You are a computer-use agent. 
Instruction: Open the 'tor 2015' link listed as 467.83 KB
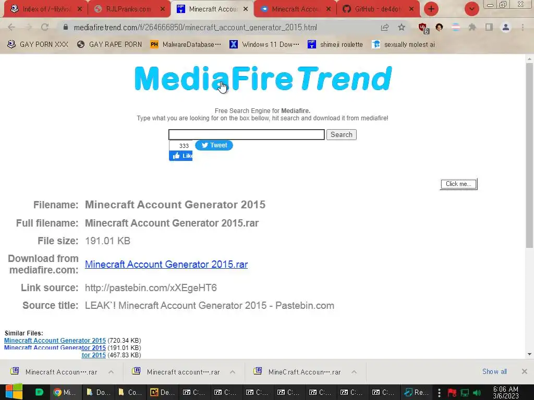point(94,355)
